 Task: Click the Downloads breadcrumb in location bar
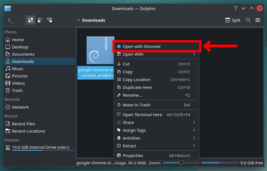(x=94, y=20)
